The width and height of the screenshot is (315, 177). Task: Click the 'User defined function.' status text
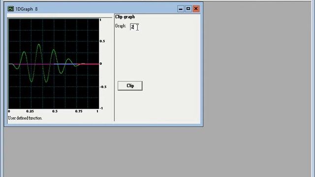click(x=25, y=118)
